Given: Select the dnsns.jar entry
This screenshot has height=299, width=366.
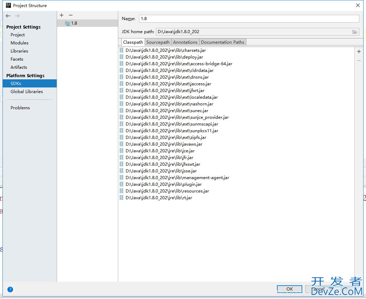Looking at the screenshot, I should click(x=167, y=77).
